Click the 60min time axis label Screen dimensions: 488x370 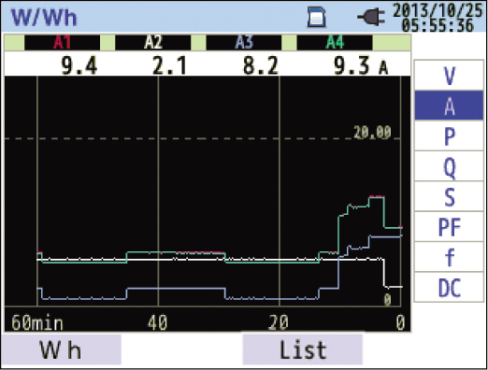pos(37,322)
